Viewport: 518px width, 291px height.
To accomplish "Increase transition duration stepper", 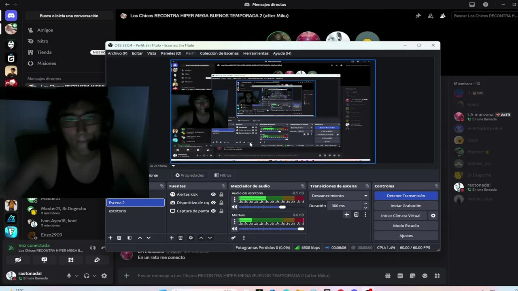I will pos(365,204).
